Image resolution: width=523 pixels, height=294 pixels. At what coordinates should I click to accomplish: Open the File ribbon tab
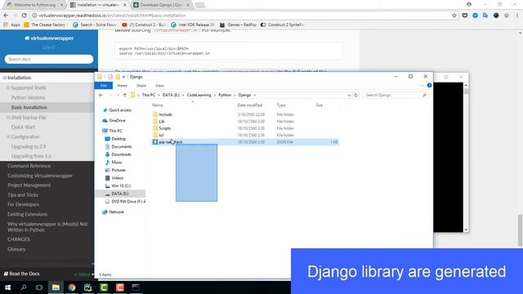[x=104, y=86]
